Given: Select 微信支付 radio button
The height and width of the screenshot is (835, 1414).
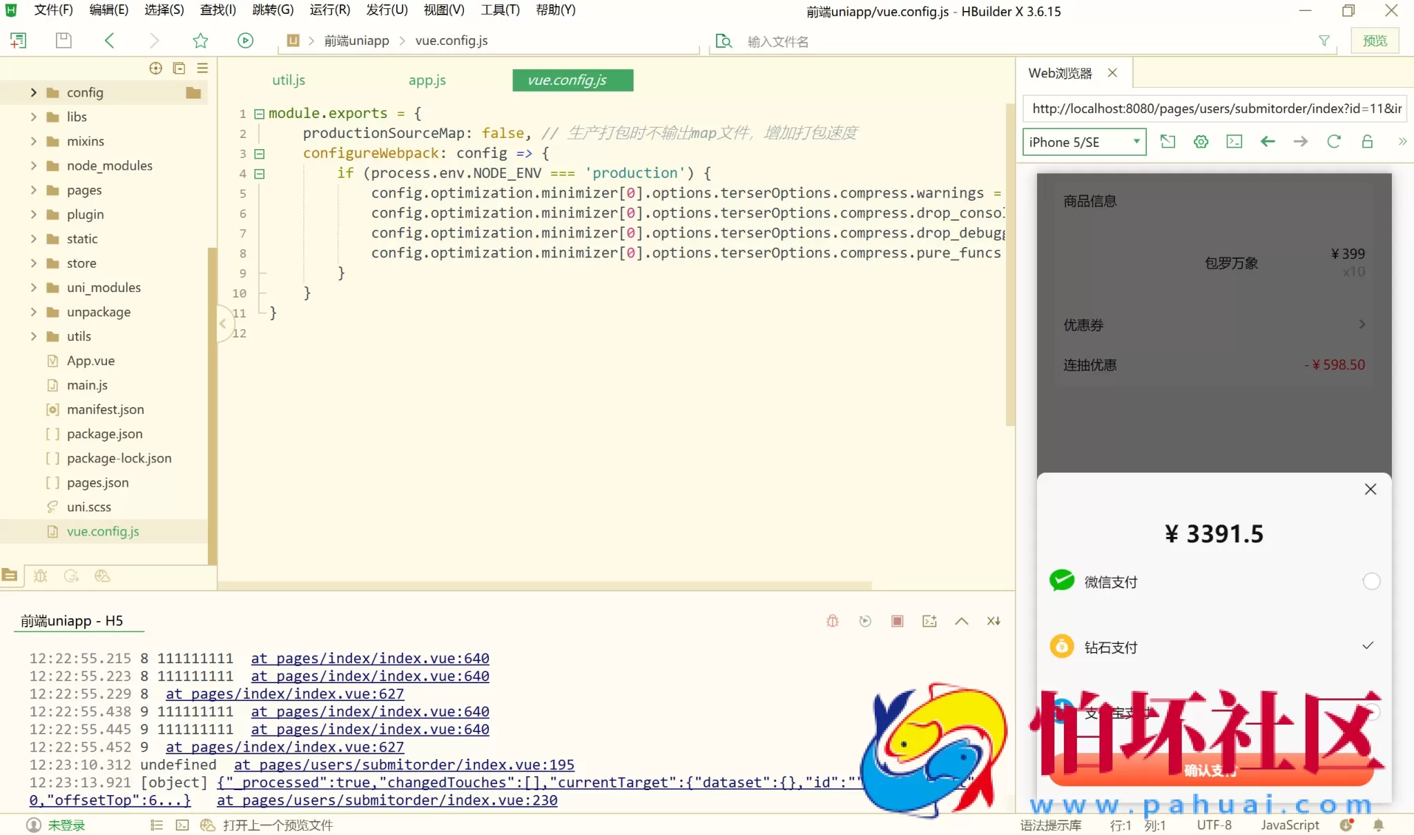Looking at the screenshot, I should [x=1371, y=582].
